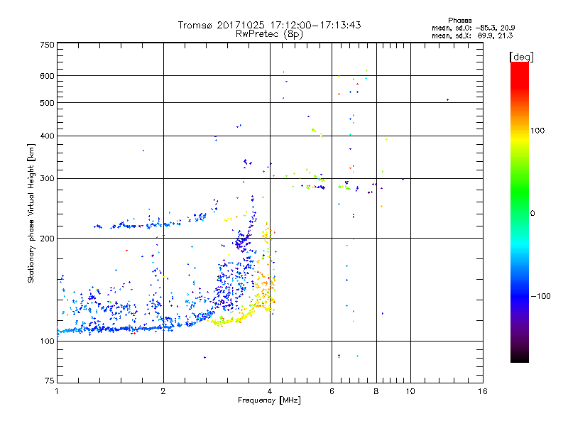Click the y-axis tick label '100'
This screenshot has height=426, width=568.
[x=47, y=342]
